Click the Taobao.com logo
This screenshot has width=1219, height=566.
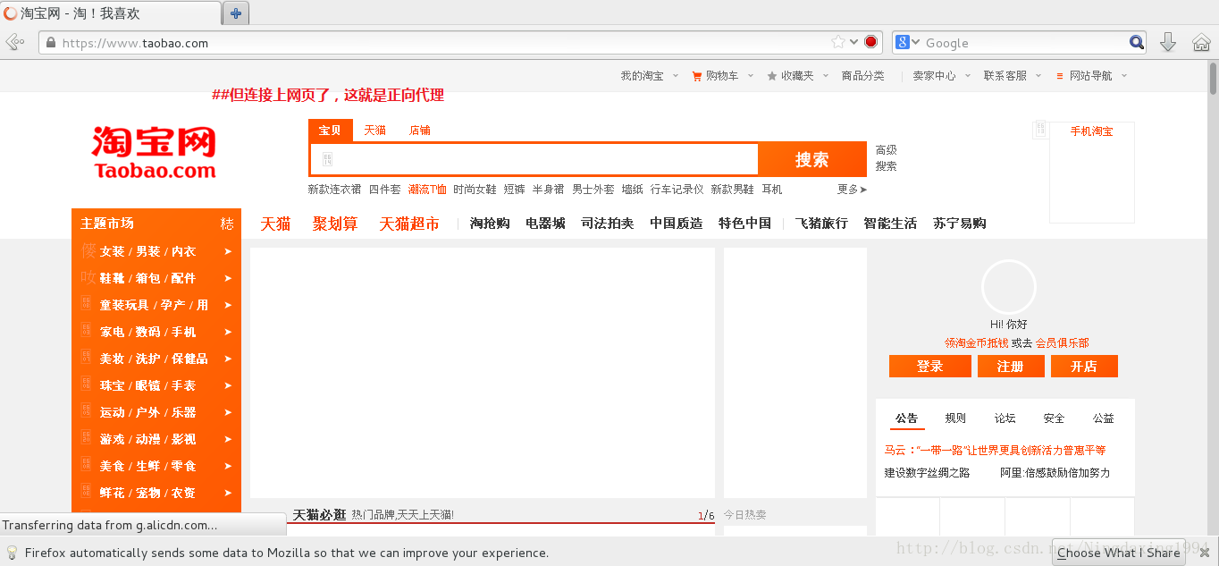(x=154, y=152)
